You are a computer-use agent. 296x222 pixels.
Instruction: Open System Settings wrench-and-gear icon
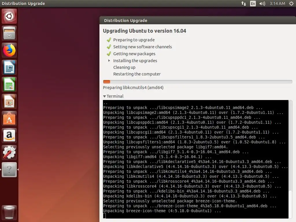(9, 153)
